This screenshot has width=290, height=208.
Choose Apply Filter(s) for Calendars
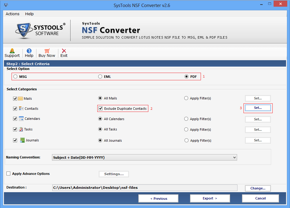click(186, 119)
